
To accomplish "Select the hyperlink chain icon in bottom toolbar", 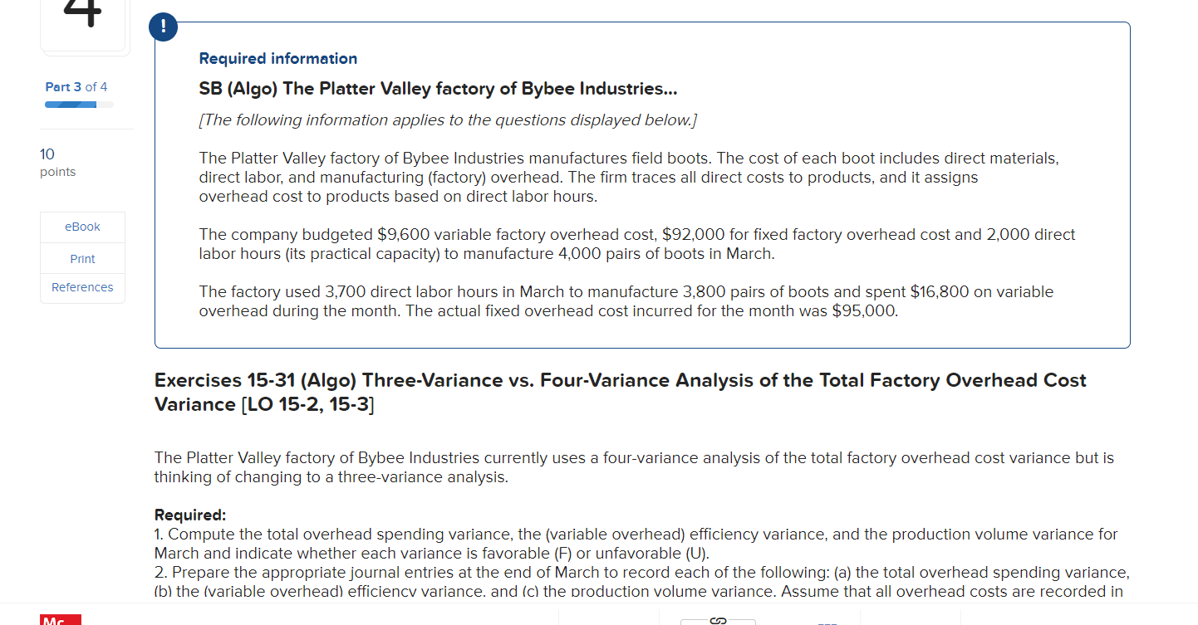I will [x=716, y=621].
